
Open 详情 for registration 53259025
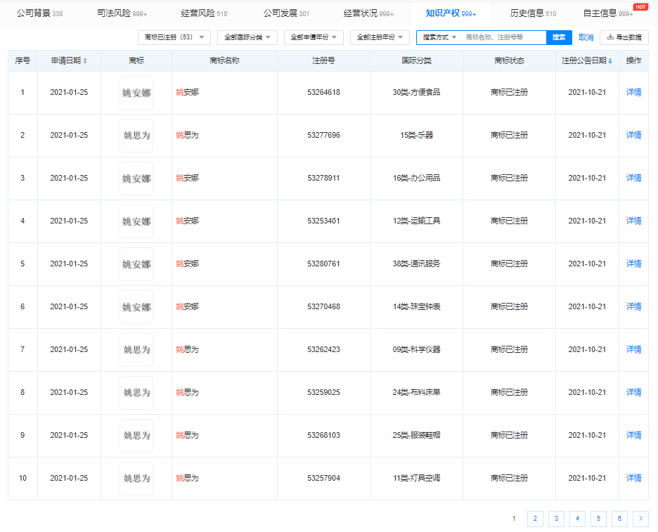(633, 392)
